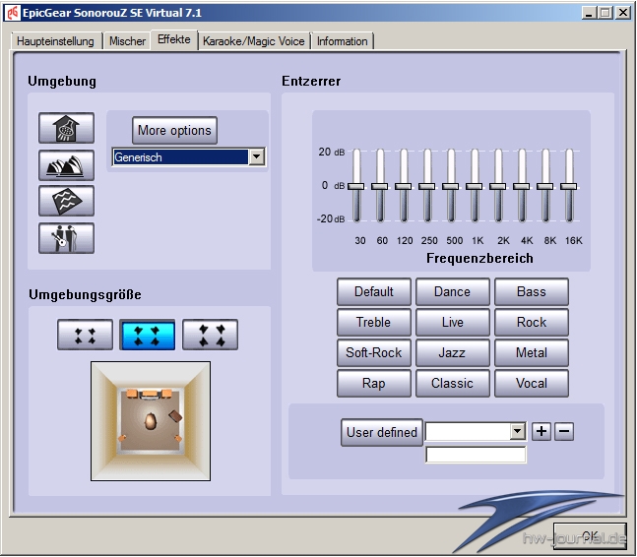Screen dimensions: 637x557
Task: Click the room speaker layout preview image
Action: pos(151,421)
